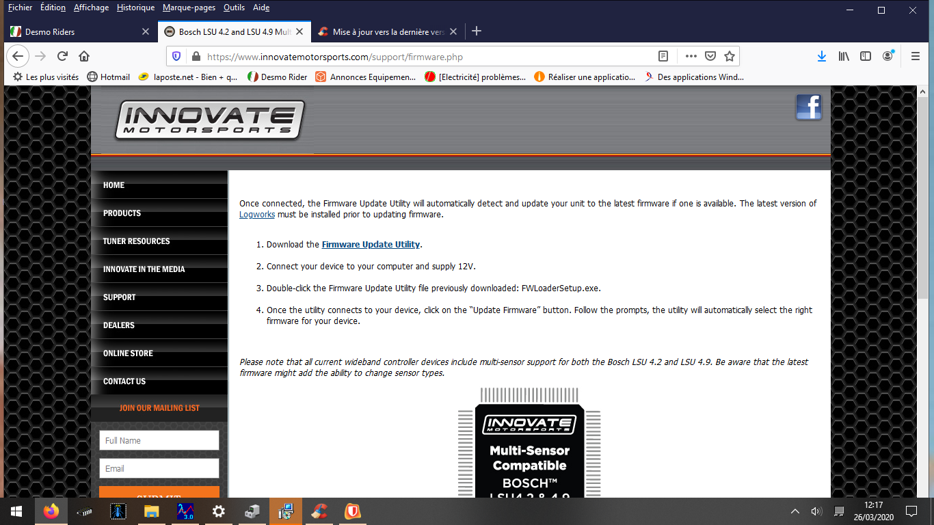Toggle reader view icon in address bar
The height and width of the screenshot is (525, 934).
coord(663,56)
